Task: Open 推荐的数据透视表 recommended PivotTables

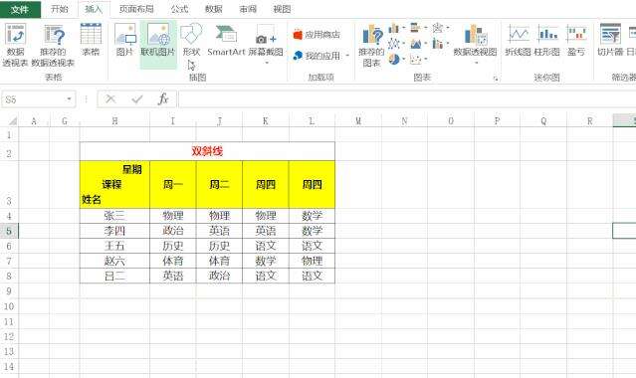Action: coord(53,45)
